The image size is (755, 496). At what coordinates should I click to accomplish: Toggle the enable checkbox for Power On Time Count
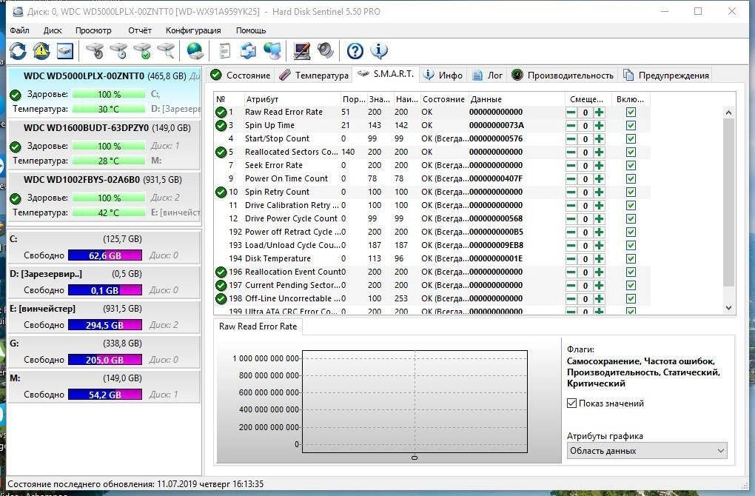click(x=631, y=178)
